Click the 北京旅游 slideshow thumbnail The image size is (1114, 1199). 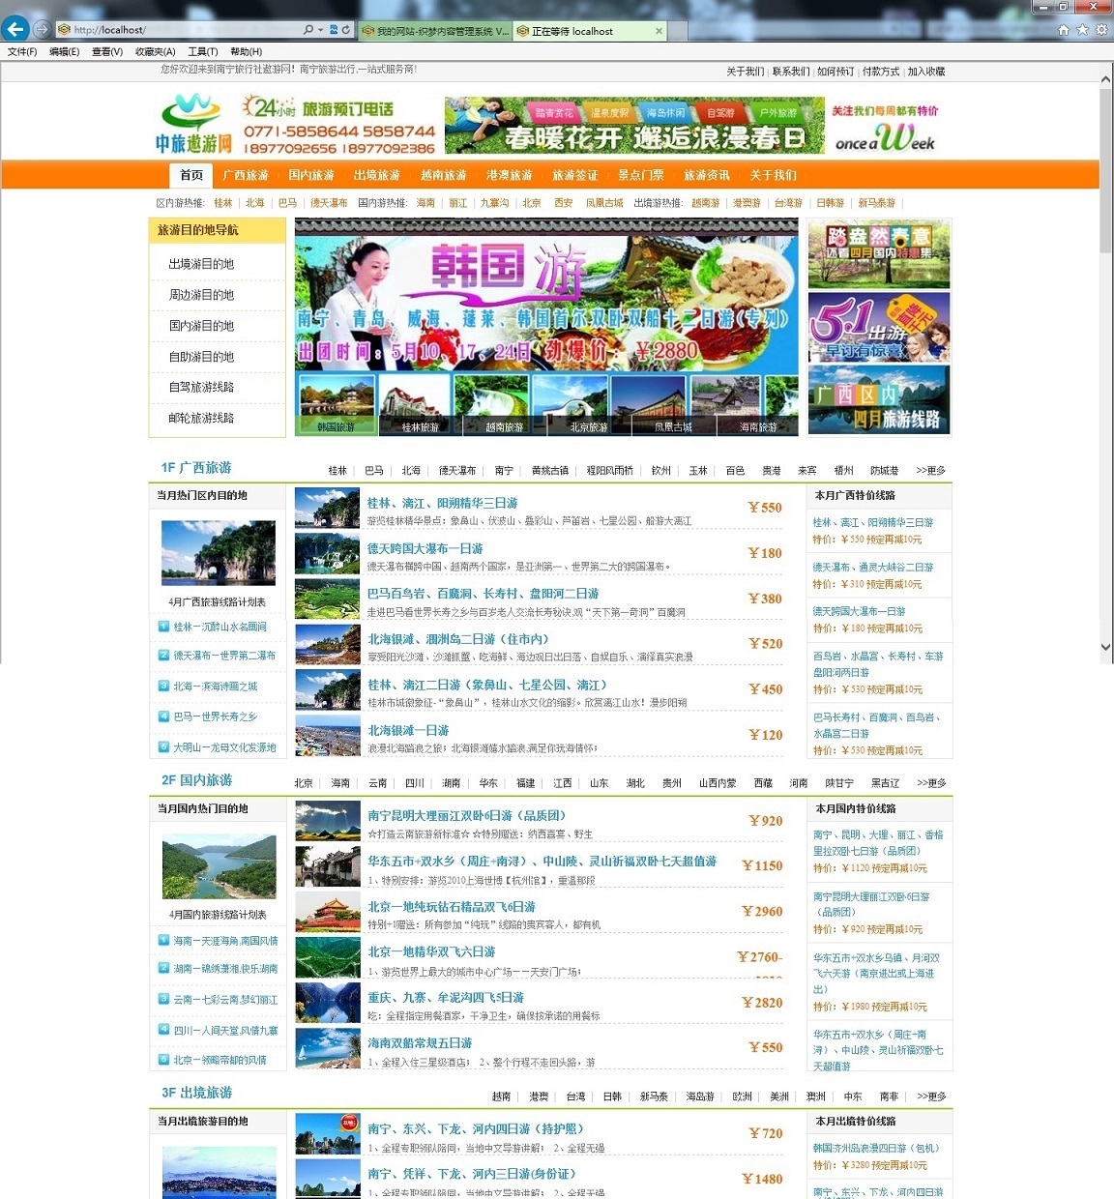pos(589,404)
